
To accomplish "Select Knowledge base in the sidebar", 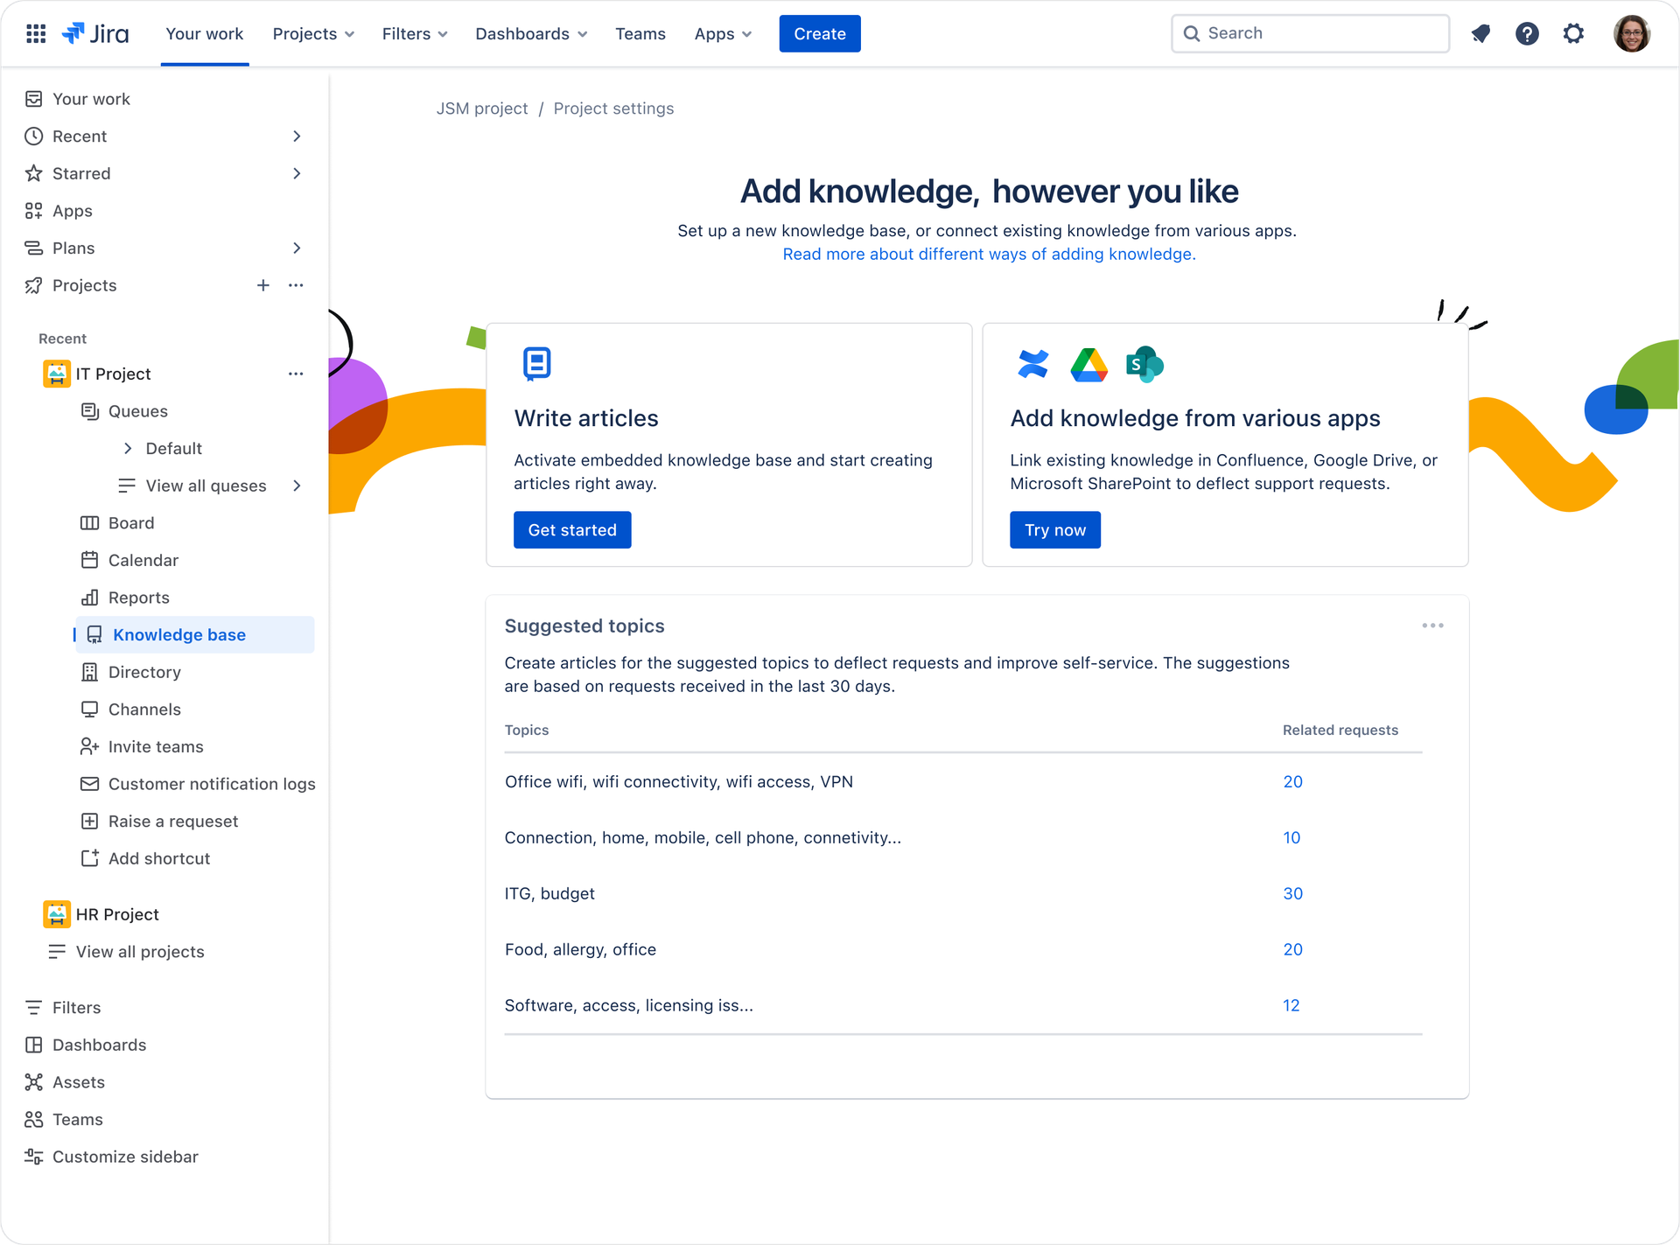I will point(195,634).
